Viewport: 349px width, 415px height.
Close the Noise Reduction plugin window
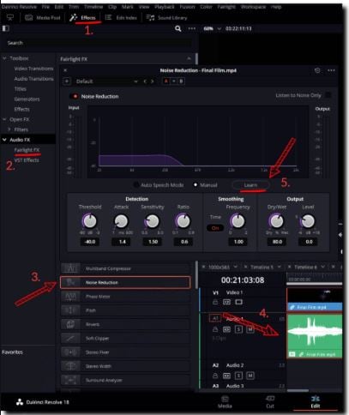point(65,70)
